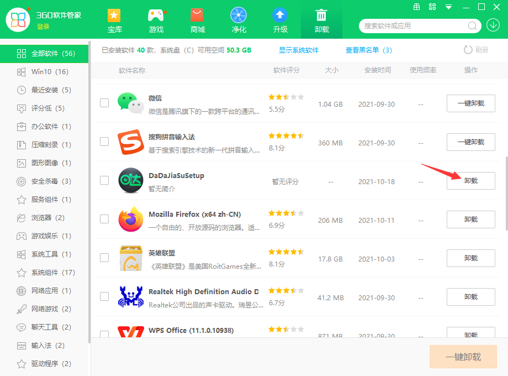Open the 宝库 star icon tab
508x376 pixels.
coord(114,20)
